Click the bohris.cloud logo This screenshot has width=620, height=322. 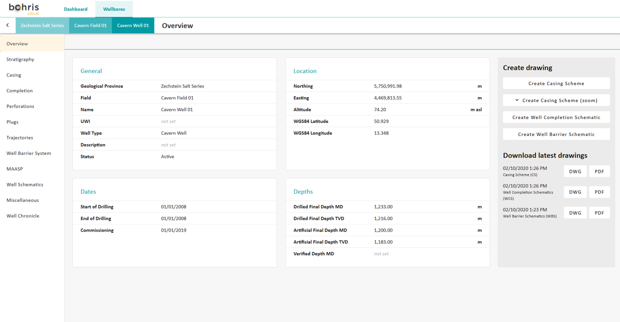pyautogui.click(x=24, y=9)
